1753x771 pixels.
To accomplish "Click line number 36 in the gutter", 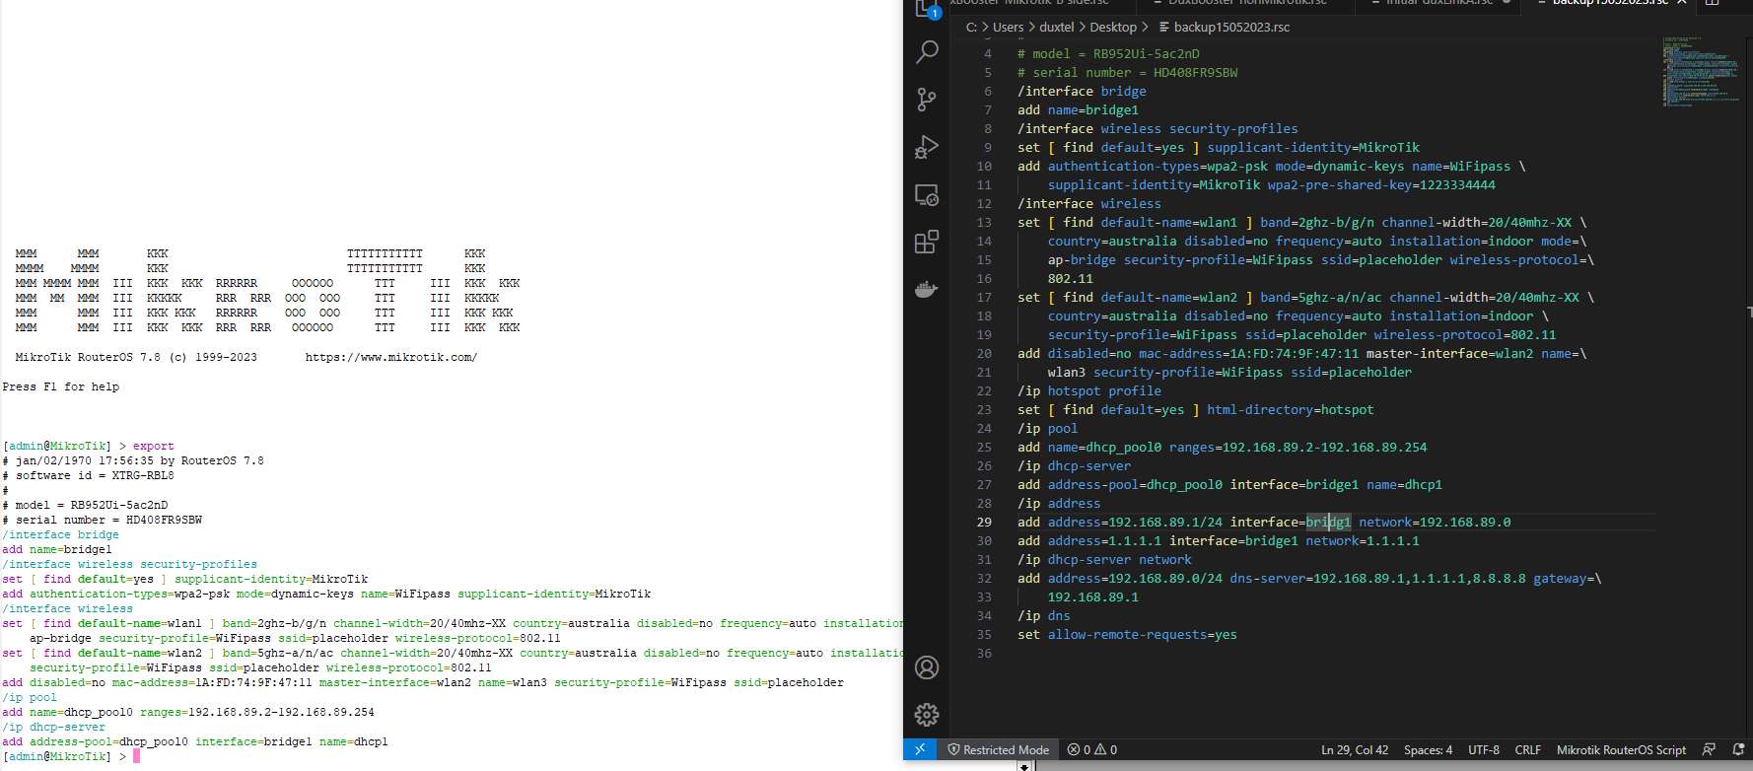I will pos(984,653).
